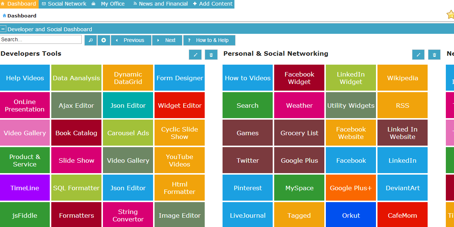Open the How to Videos tile
Screen dimensions: 454x227
pos(247,78)
